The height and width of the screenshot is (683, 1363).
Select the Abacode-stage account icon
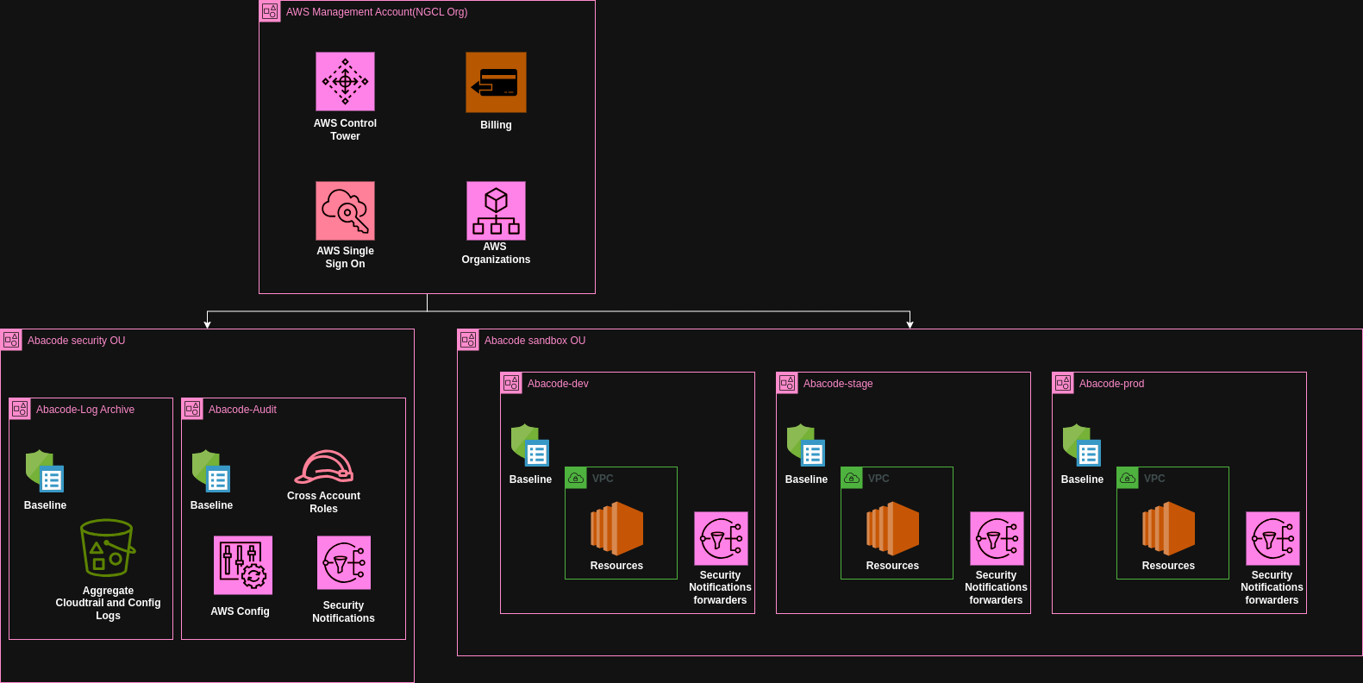tap(787, 383)
